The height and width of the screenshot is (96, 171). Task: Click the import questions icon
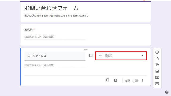[x=157, y=59]
